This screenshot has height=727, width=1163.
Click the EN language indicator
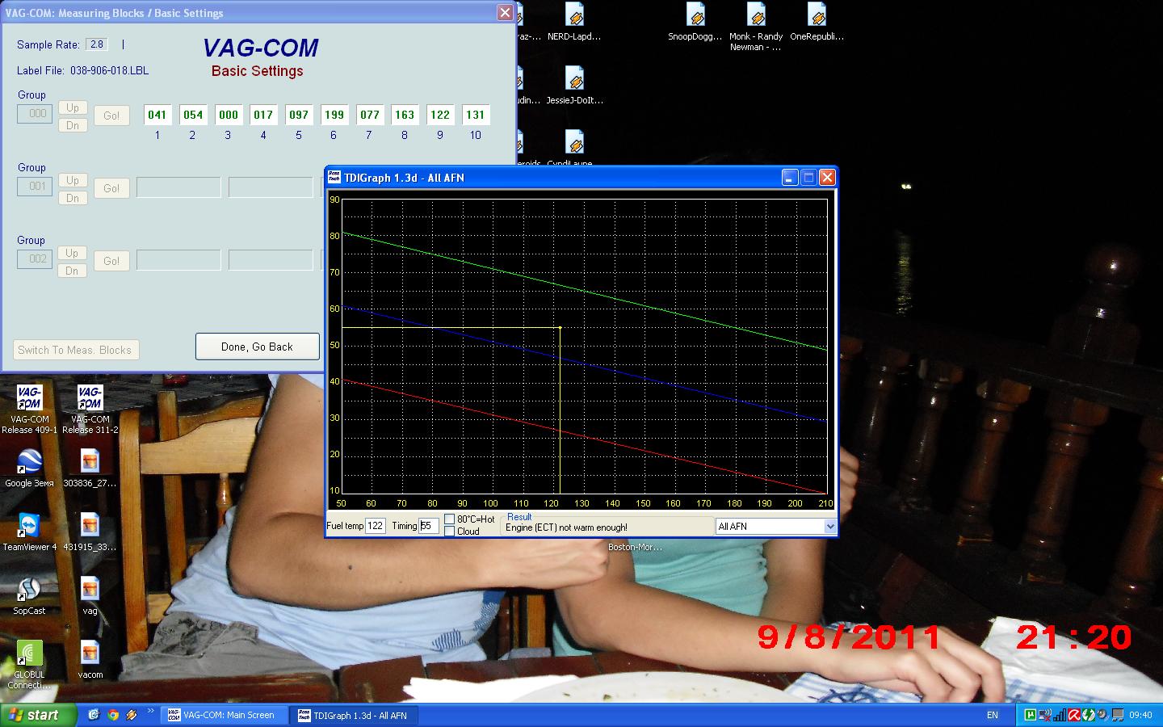[x=993, y=715]
